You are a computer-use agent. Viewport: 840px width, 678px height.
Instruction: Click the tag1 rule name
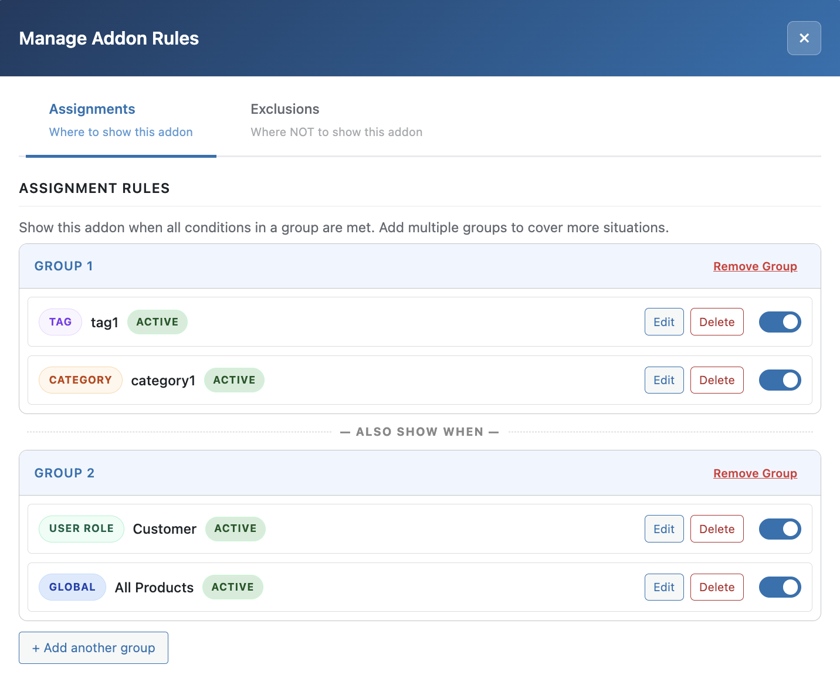coord(104,323)
